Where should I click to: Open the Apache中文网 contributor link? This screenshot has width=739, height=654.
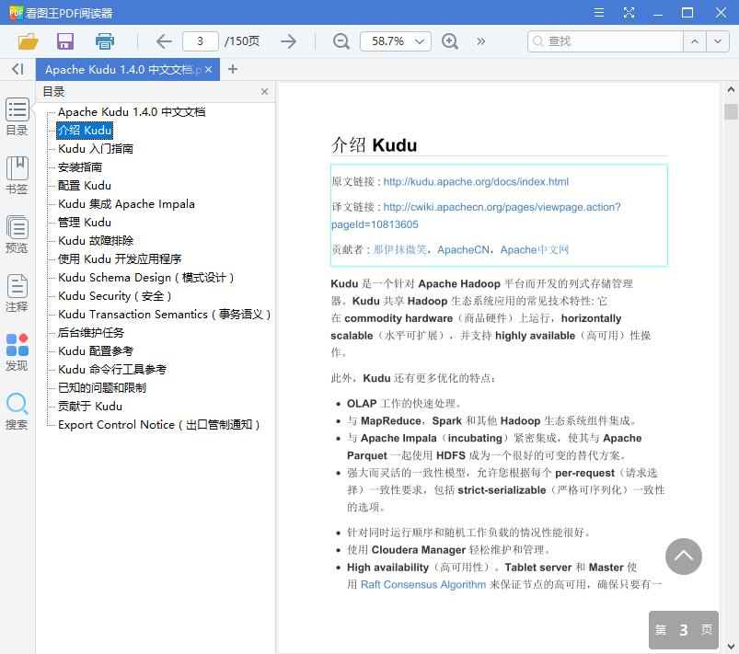pos(535,249)
